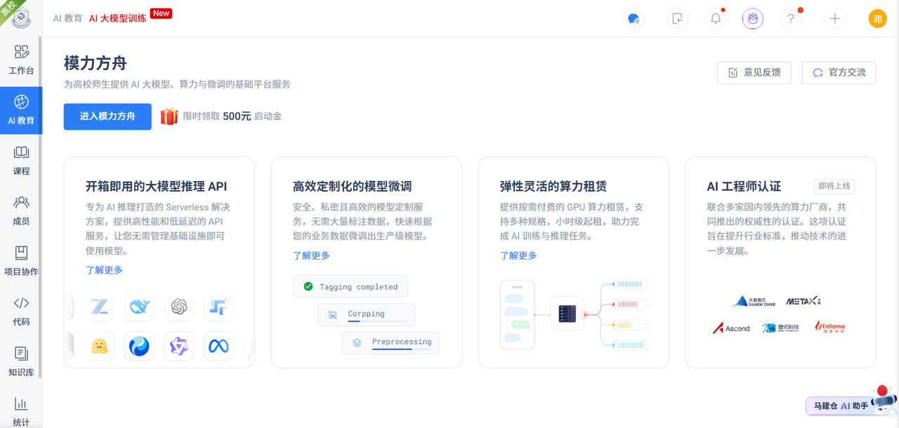Click the Iluvatar CoreX logo
899x428 pixels.
pyautogui.click(x=755, y=301)
